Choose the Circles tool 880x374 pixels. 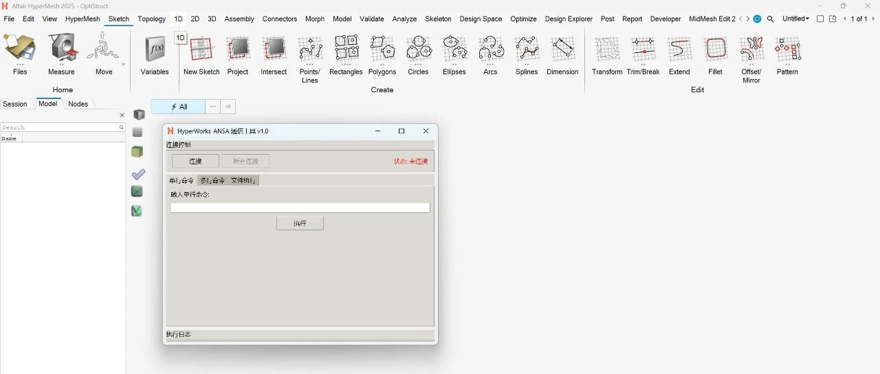418,55
